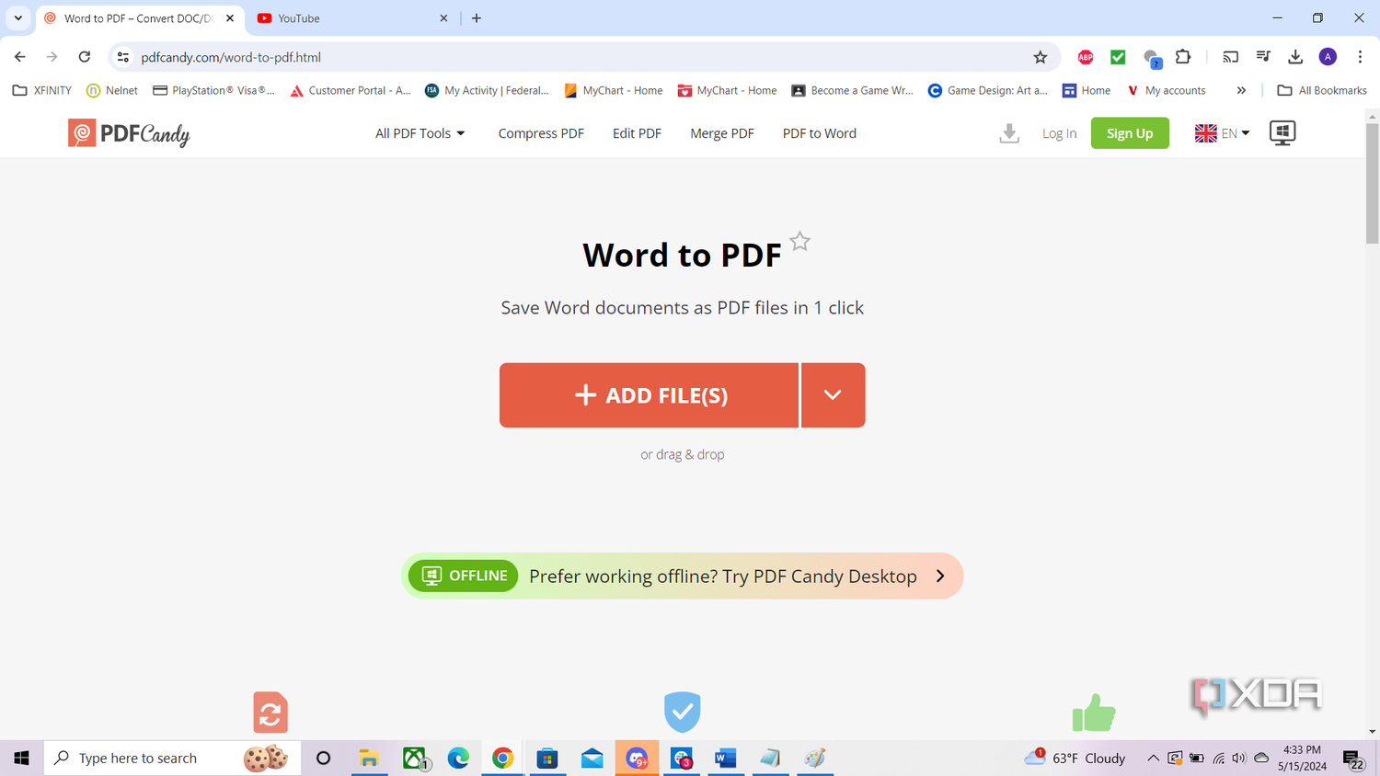Show more hidden bookmarks chevron
Screen dimensions: 1380x776
click(1241, 90)
